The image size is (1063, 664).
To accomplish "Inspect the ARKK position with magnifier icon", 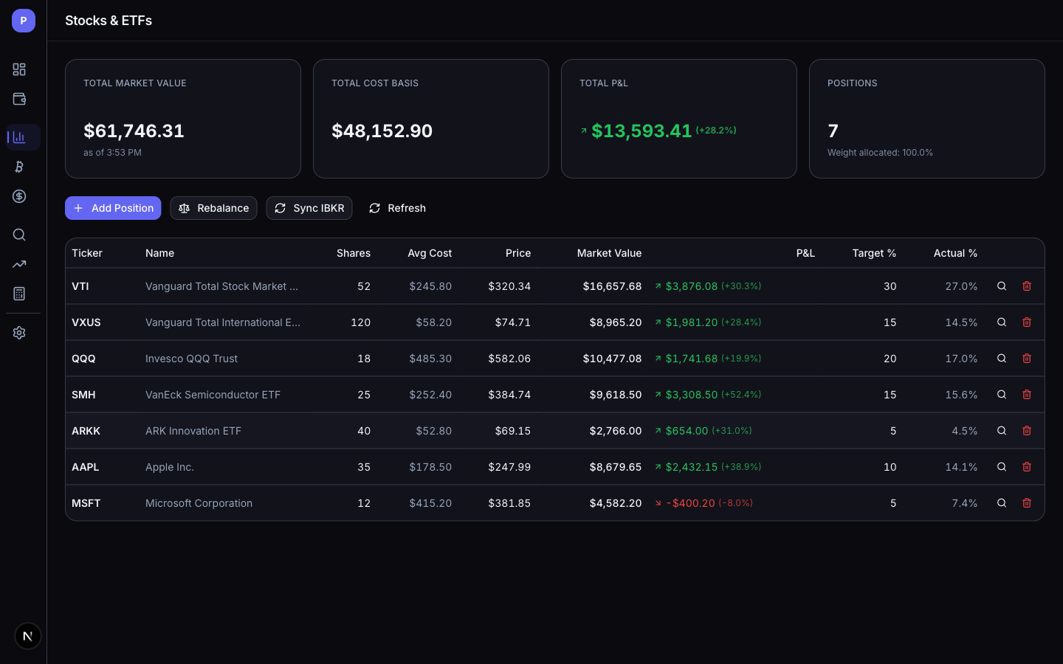I will 1002,431.
